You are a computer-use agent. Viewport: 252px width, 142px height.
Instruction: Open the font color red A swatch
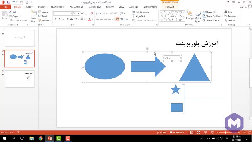[90, 19]
